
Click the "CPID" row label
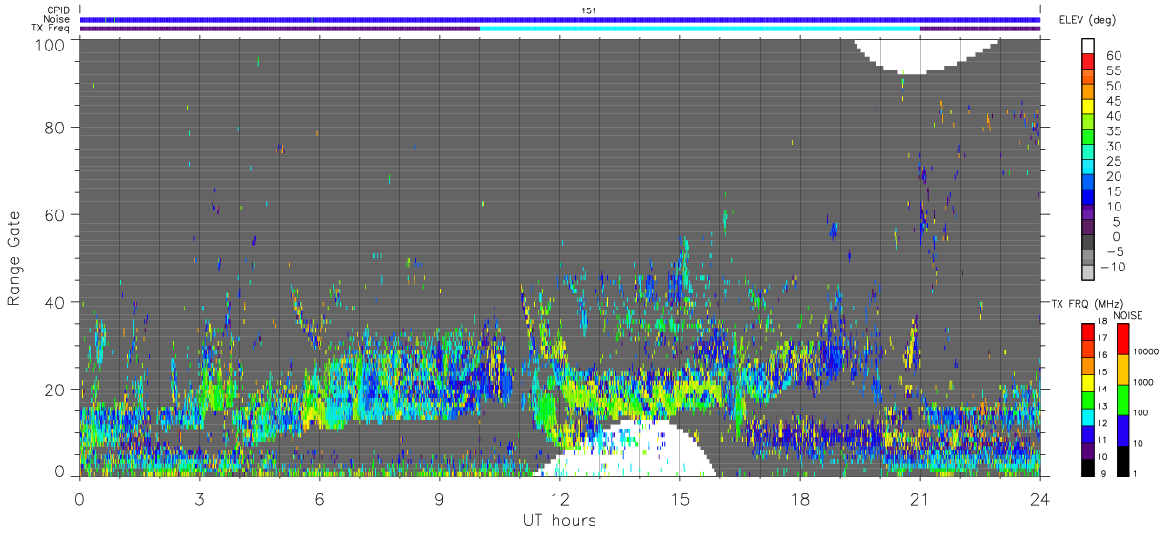tap(59, 10)
